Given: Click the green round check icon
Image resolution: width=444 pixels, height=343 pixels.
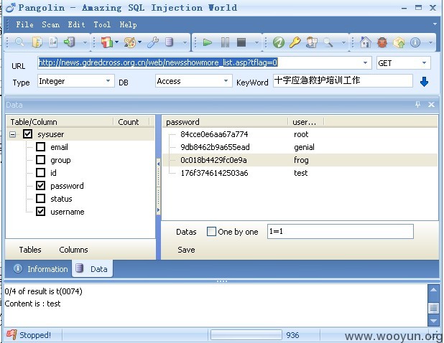Looking at the screenshot, I should point(279,43).
